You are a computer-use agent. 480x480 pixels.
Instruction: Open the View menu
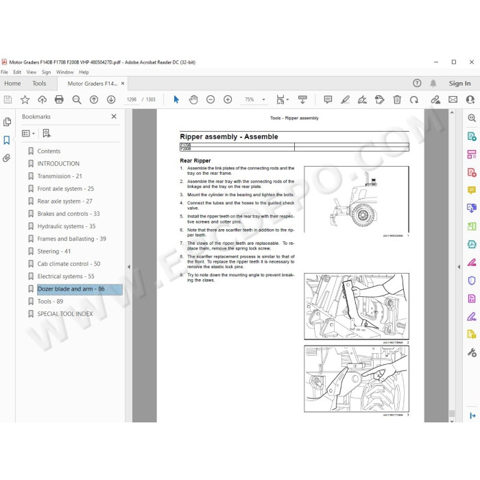[x=32, y=72]
